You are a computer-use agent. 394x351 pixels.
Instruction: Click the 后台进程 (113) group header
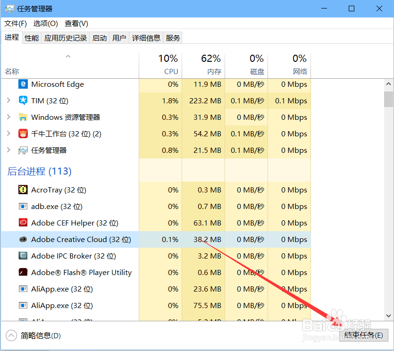pyautogui.click(x=40, y=171)
